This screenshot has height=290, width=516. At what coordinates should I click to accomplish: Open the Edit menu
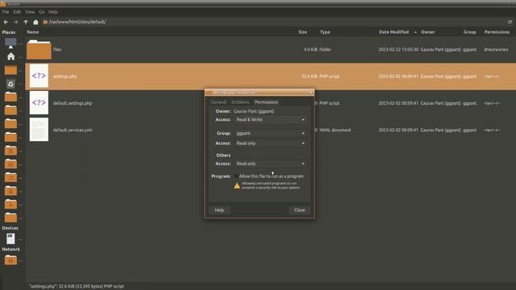pos(17,12)
